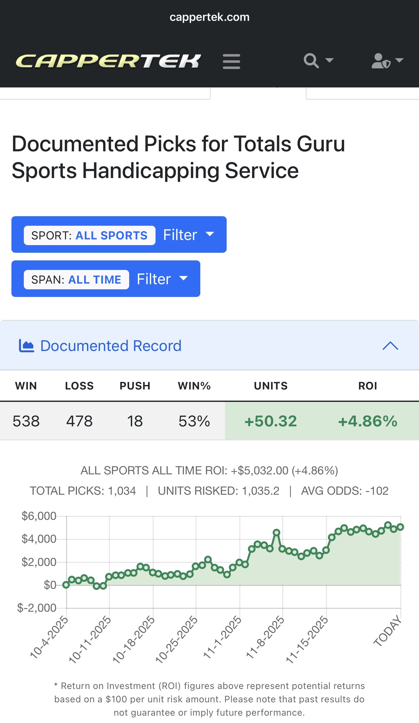Collapse the Documented Record section chevron

pyautogui.click(x=390, y=346)
